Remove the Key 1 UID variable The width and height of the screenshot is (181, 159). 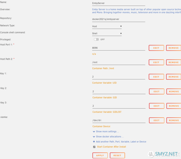[x=174, y=77]
